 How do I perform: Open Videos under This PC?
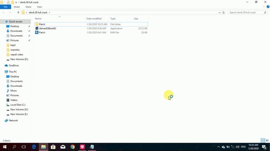point(14,100)
